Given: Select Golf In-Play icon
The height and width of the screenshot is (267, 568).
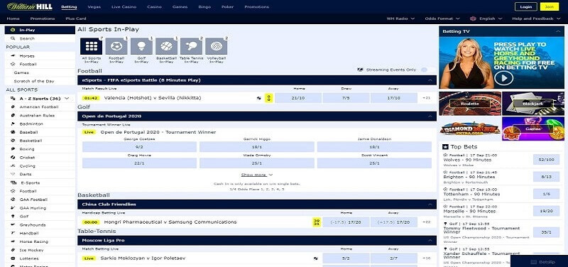Looking at the screenshot, I should [141, 47].
